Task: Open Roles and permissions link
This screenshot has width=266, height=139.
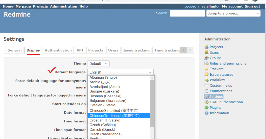Action: click(x=228, y=63)
